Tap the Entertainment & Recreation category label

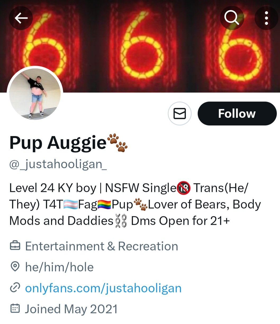coord(102,246)
